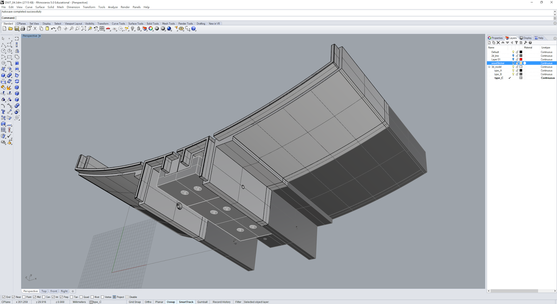This screenshot has height=304, width=557.
Task: Toggle the Perp osnap checkbox
Action: pos(61,297)
